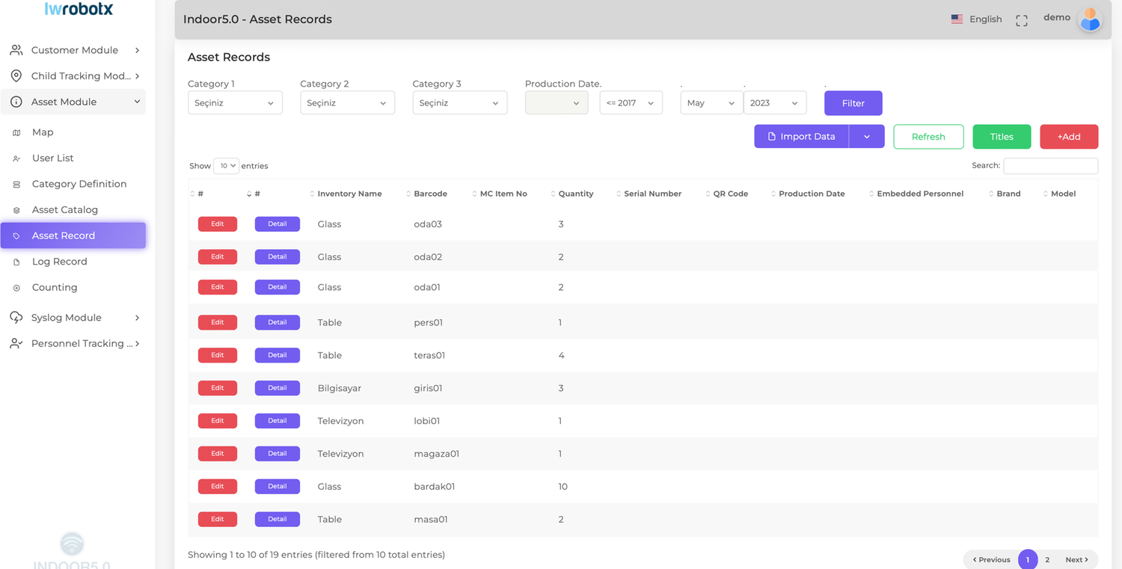The width and height of the screenshot is (1122, 569).
Task: Open the Category 2 dropdown
Action: (x=347, y=103)
